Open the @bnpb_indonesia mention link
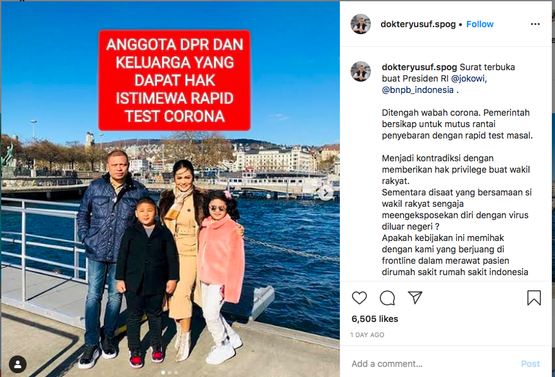 (418, 90)
